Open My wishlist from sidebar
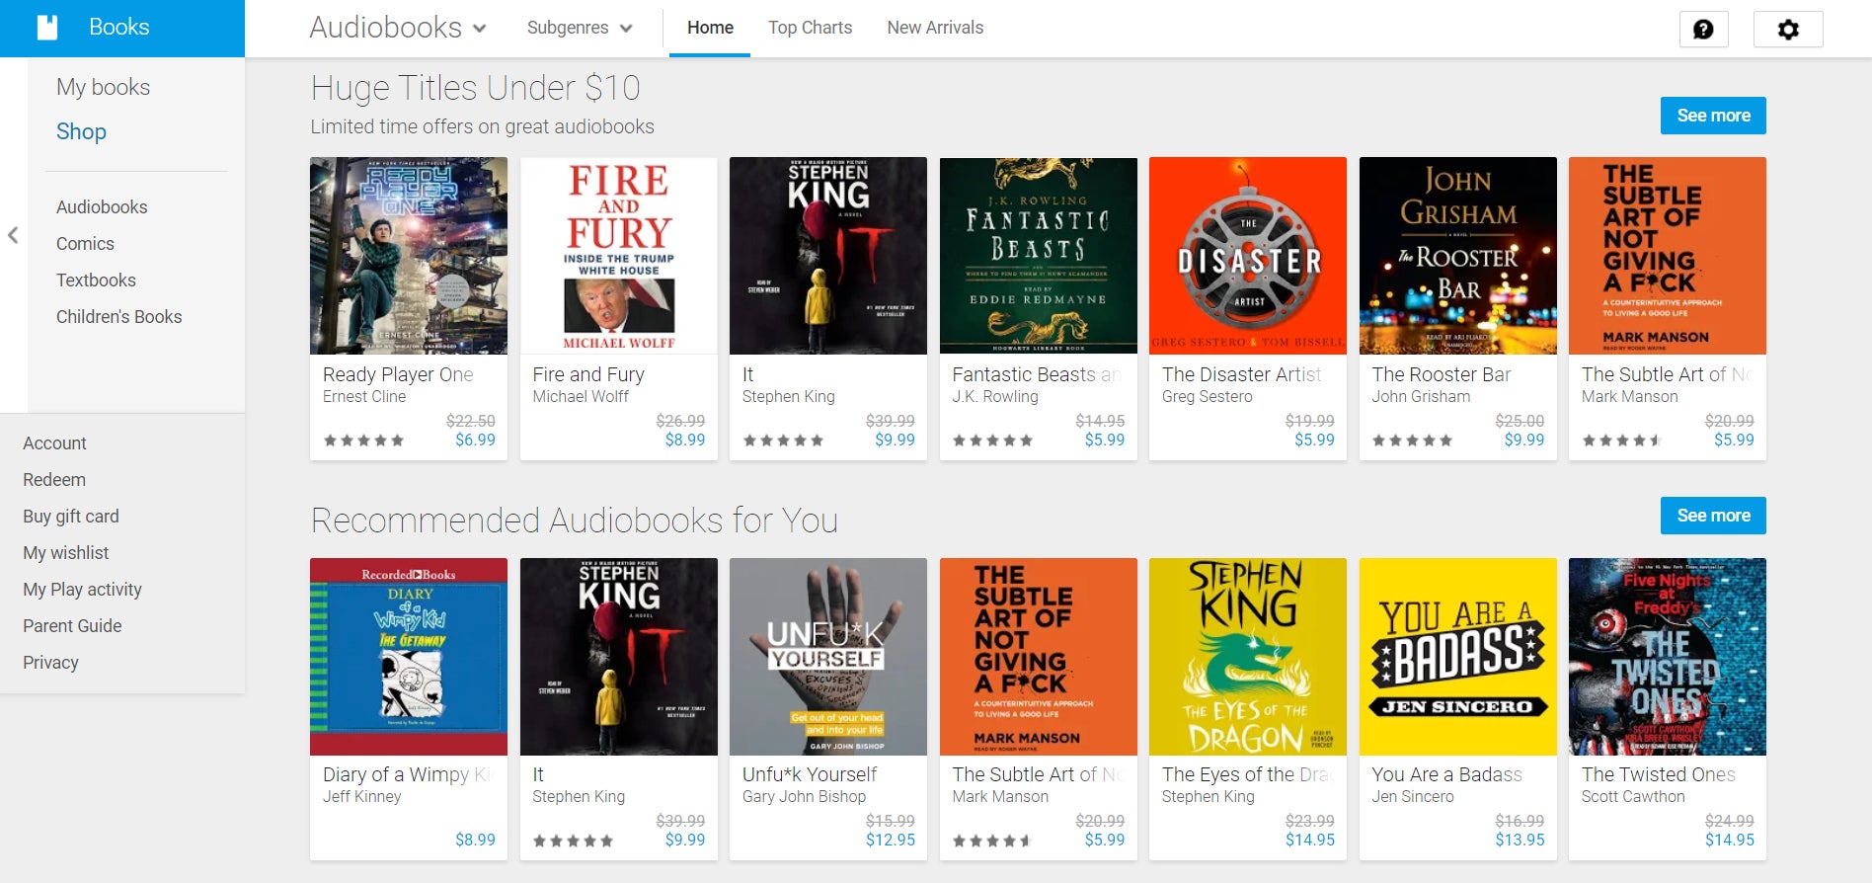Viewport: 1872px width, 883px height. pos(66,553)
